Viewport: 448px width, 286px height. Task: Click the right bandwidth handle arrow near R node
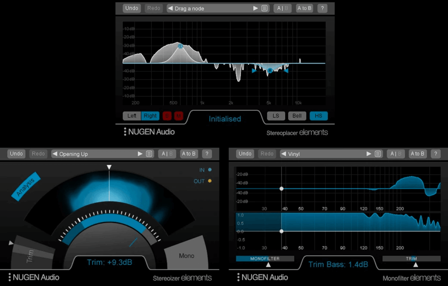pyautogui.click(x=286, y=71)
